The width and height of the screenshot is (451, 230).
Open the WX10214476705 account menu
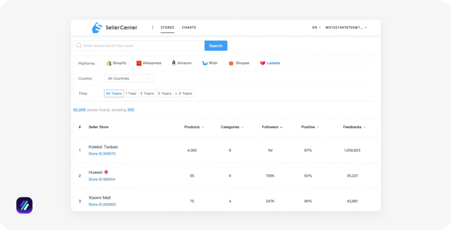[346, 27]
